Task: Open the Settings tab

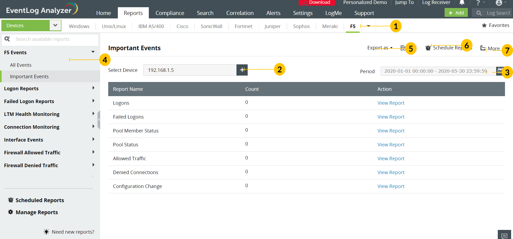Action: pos(303,13)
